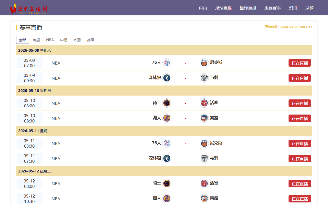This screenshot has height=205, width=328.
Task: Select the 欧冠 filter tab
Action: pyautogui.click(x=77, y=40)
